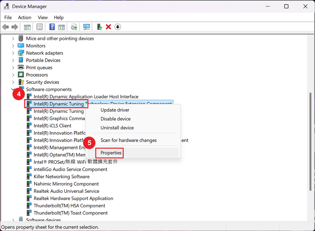
Task: Choose Disable device from context menu
Action: 115,119
